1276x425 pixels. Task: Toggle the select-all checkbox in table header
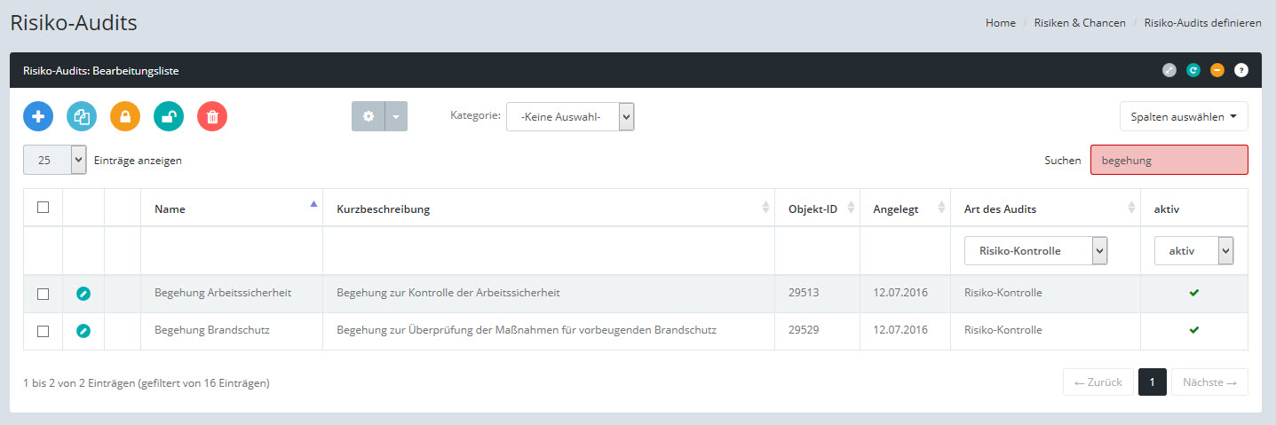[43, 208]
